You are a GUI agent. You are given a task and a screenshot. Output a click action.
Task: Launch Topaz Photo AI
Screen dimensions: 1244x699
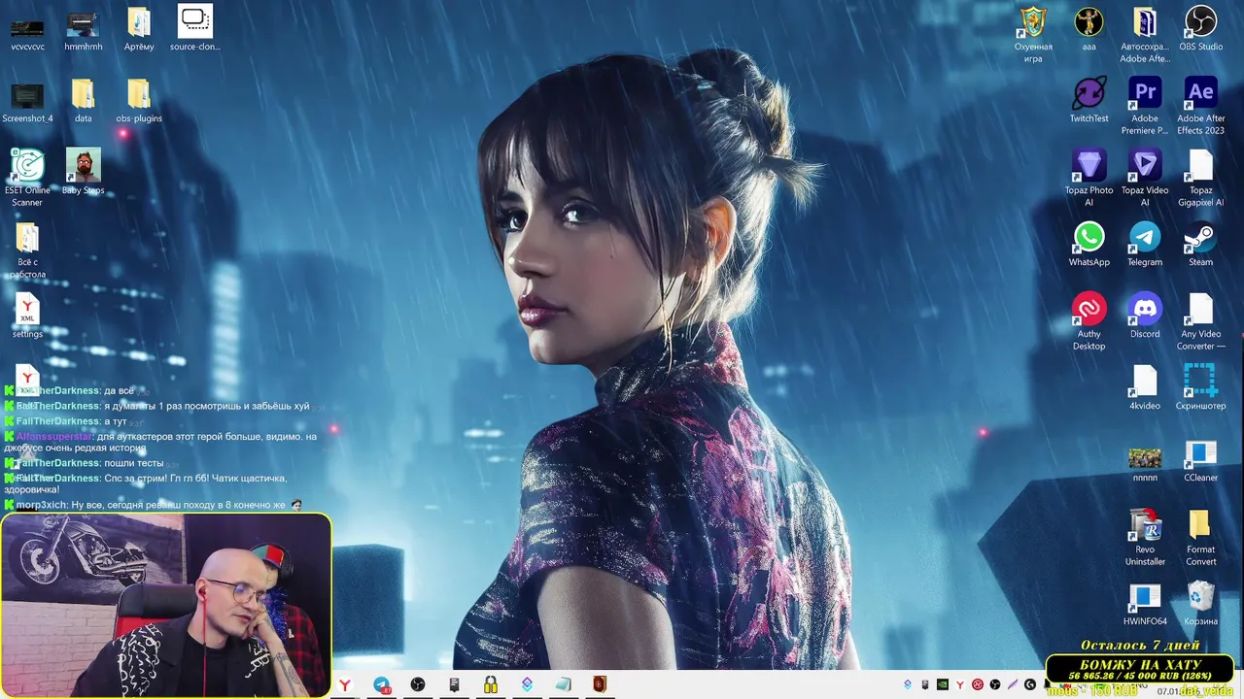tap(1088, 178)
